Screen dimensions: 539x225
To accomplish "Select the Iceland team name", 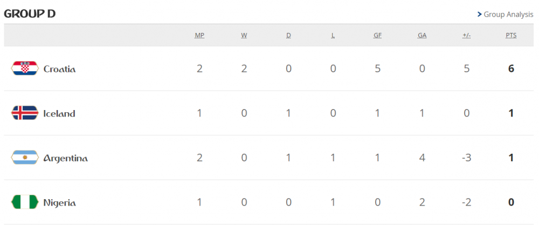I will 59,114.
